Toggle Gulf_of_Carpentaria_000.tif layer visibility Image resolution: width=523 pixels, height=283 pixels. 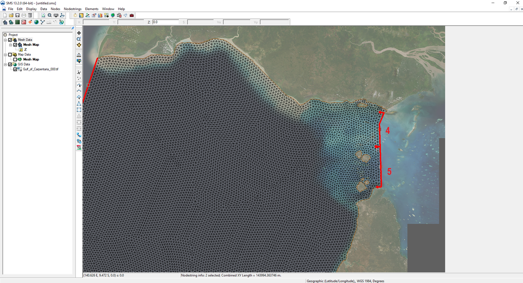[x=15, y=69]
